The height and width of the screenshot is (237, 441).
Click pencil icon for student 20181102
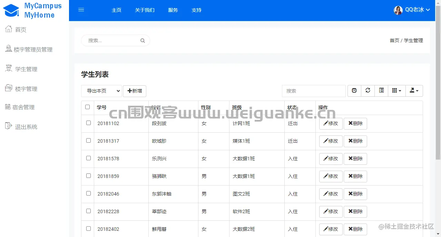pos(325,123)
